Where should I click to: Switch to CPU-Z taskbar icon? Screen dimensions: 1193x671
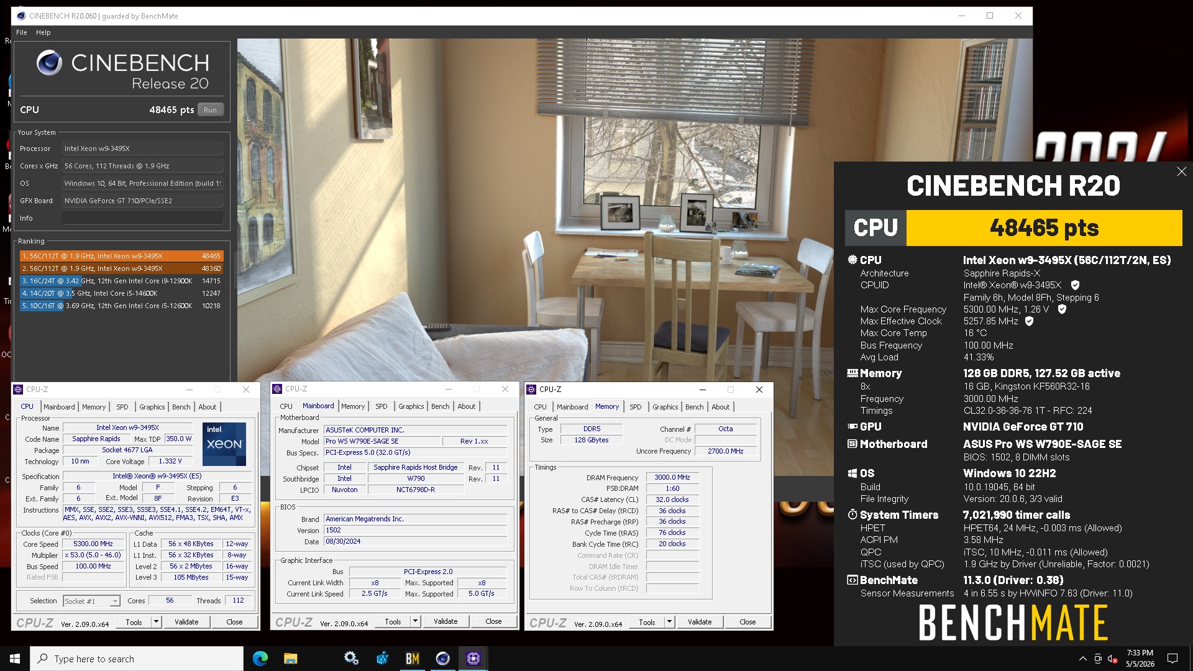pos(473,659)
